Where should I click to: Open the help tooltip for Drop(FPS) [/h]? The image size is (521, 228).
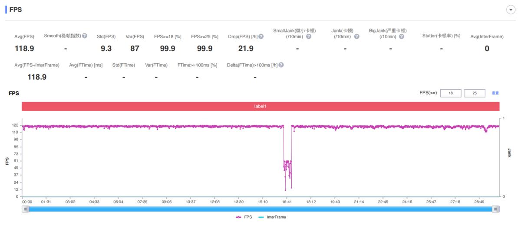tap(261, 36)
